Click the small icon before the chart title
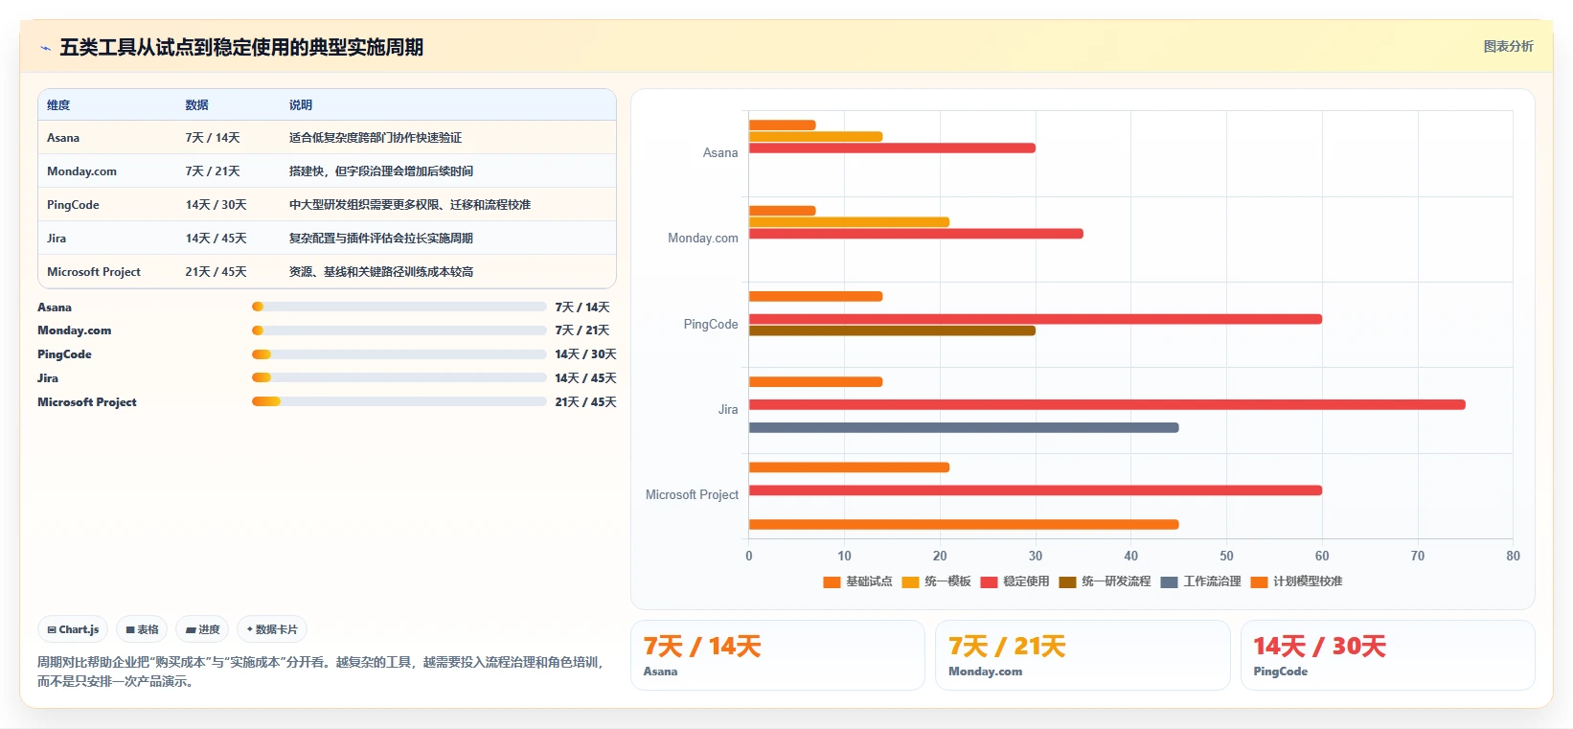The image size is (1573, 729). tap(45, 48)
